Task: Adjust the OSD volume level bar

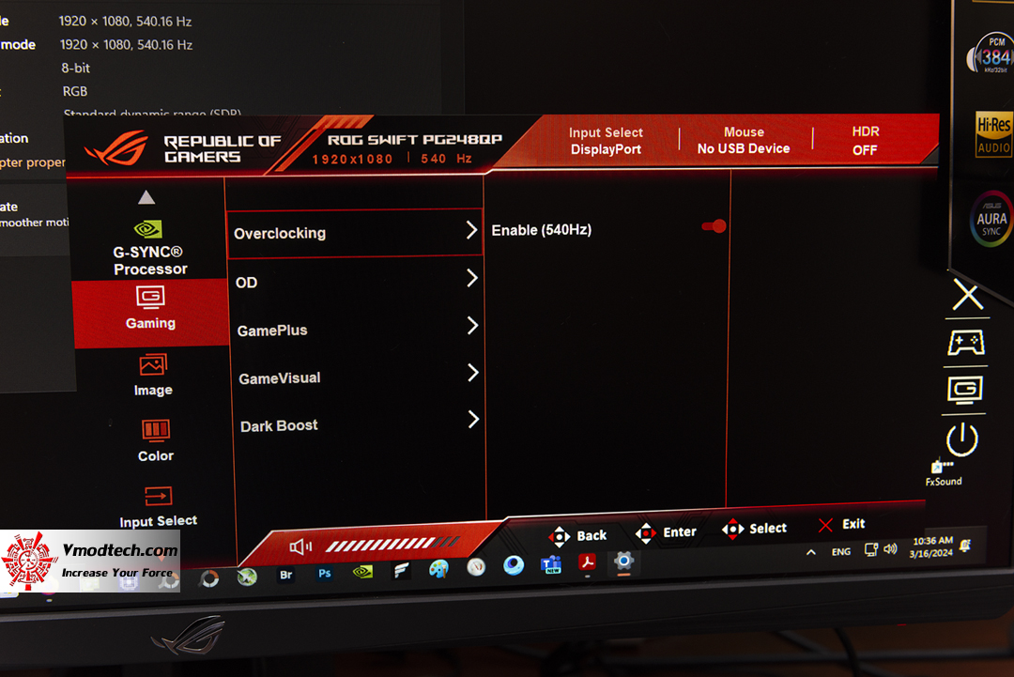Action: pyautogui.click(x=392, y=545)
